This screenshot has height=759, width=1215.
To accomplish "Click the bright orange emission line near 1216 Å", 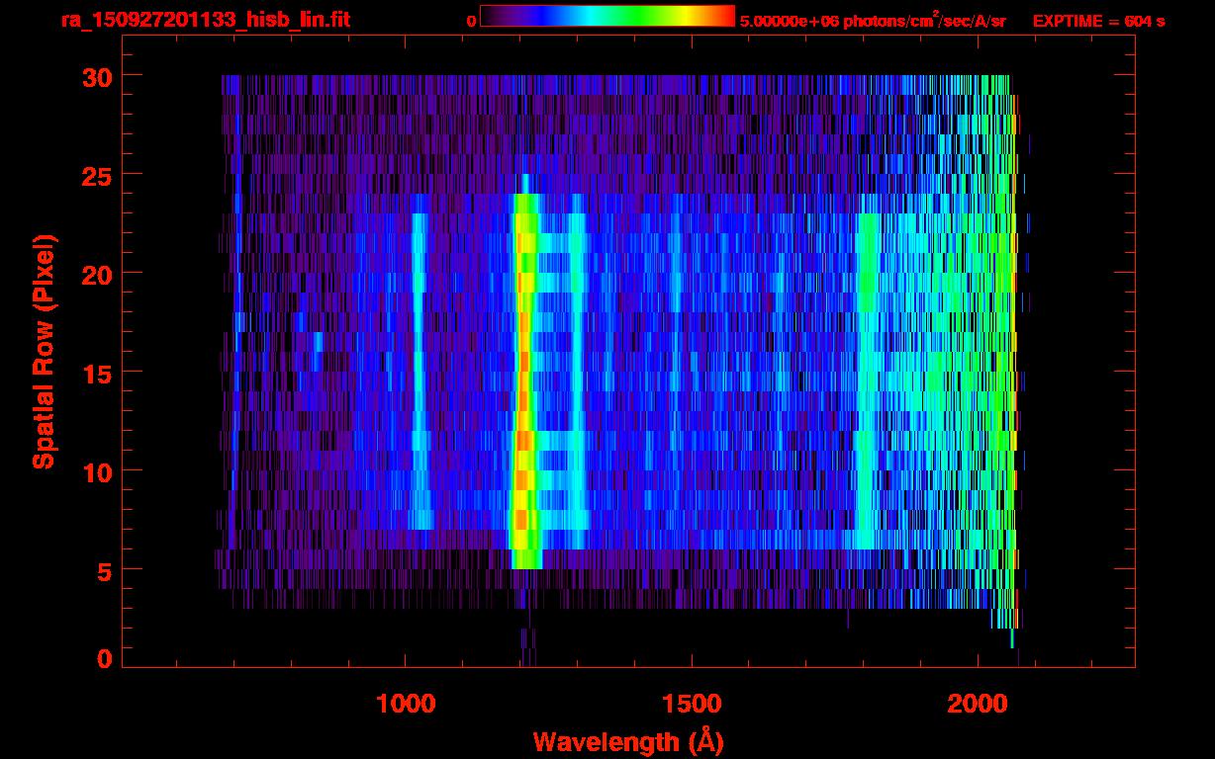I will pyautogui.click(x=524, y=380).
